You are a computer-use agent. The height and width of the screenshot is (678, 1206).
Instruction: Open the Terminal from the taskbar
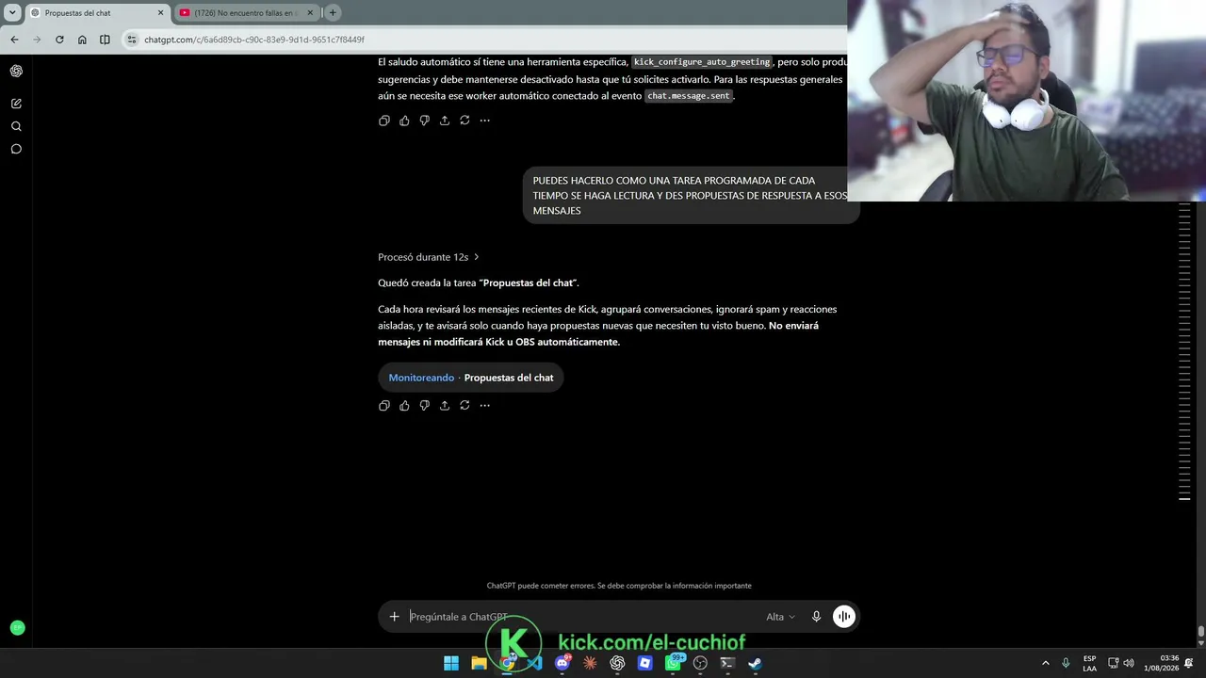[727, 663]
